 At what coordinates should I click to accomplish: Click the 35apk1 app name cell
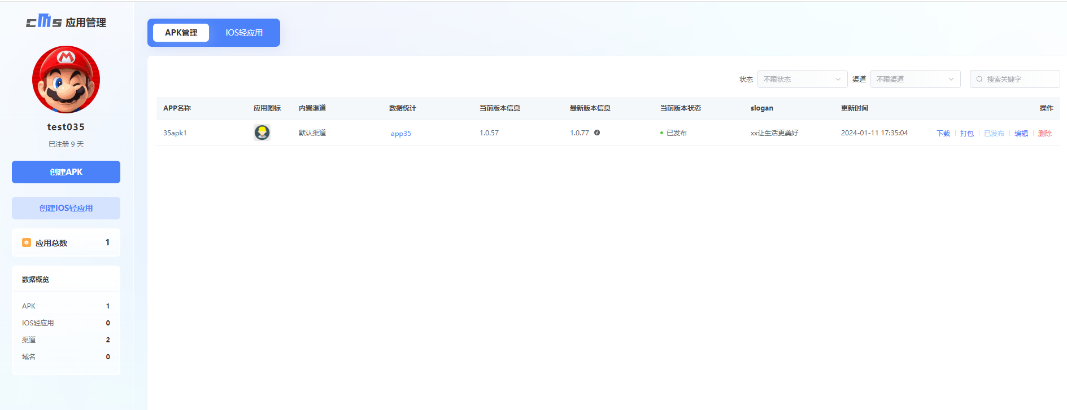click(x=175, y=133)
